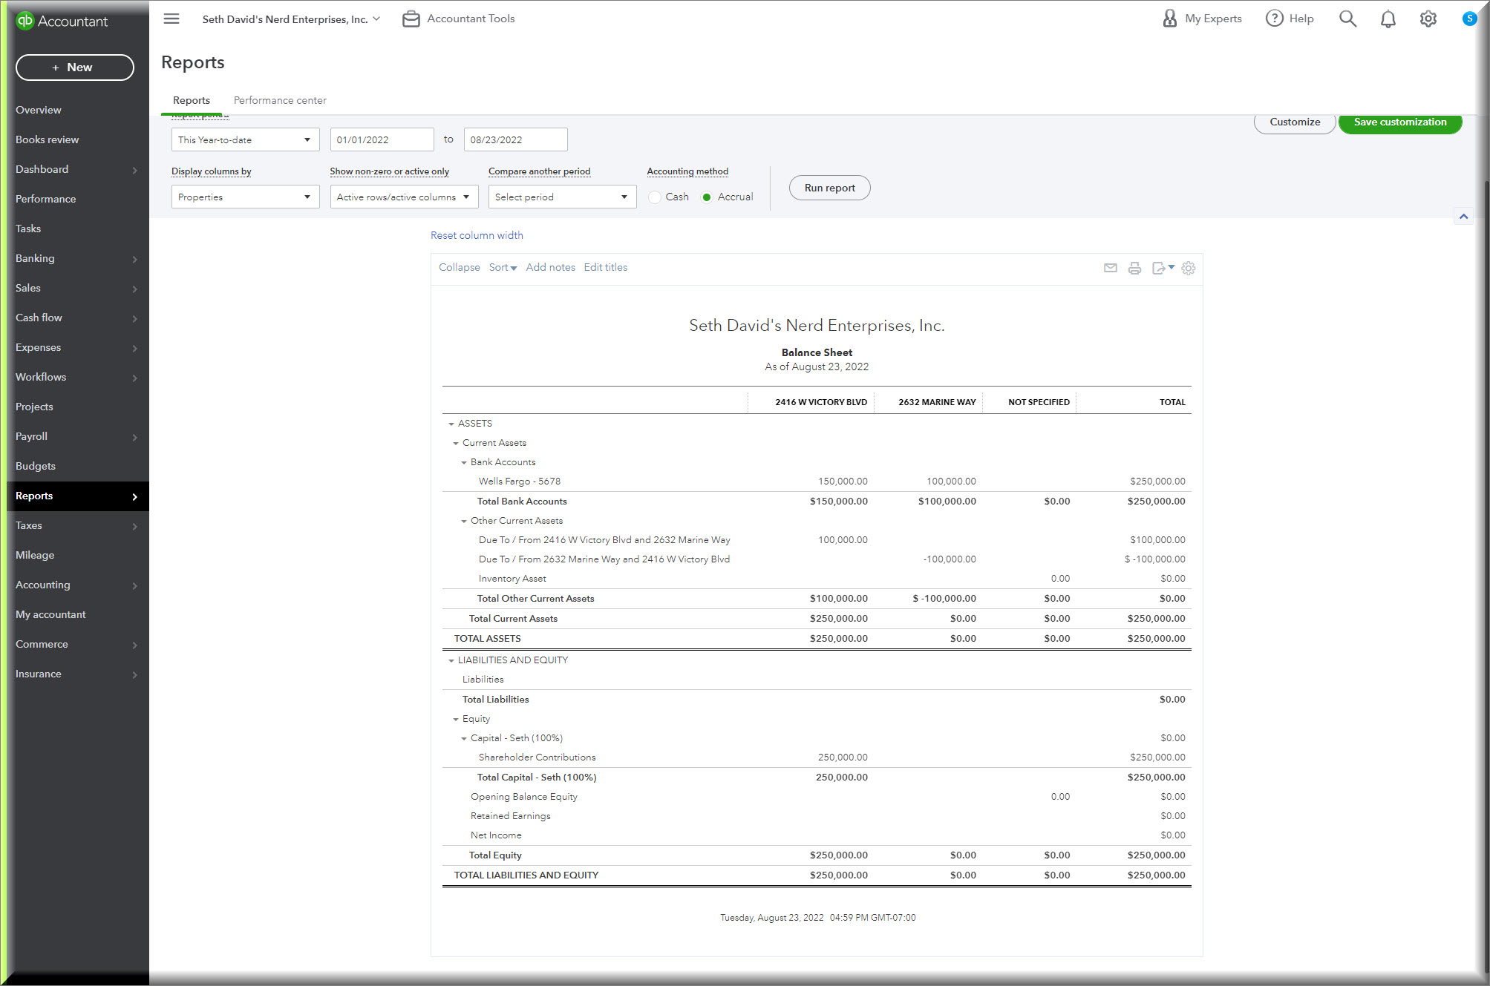Select Accrual accounting method
Screen dimensions: 1490x986
coord(707,197)
